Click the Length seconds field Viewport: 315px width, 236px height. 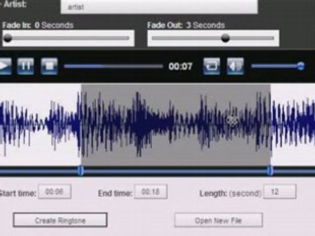(280, 192)
